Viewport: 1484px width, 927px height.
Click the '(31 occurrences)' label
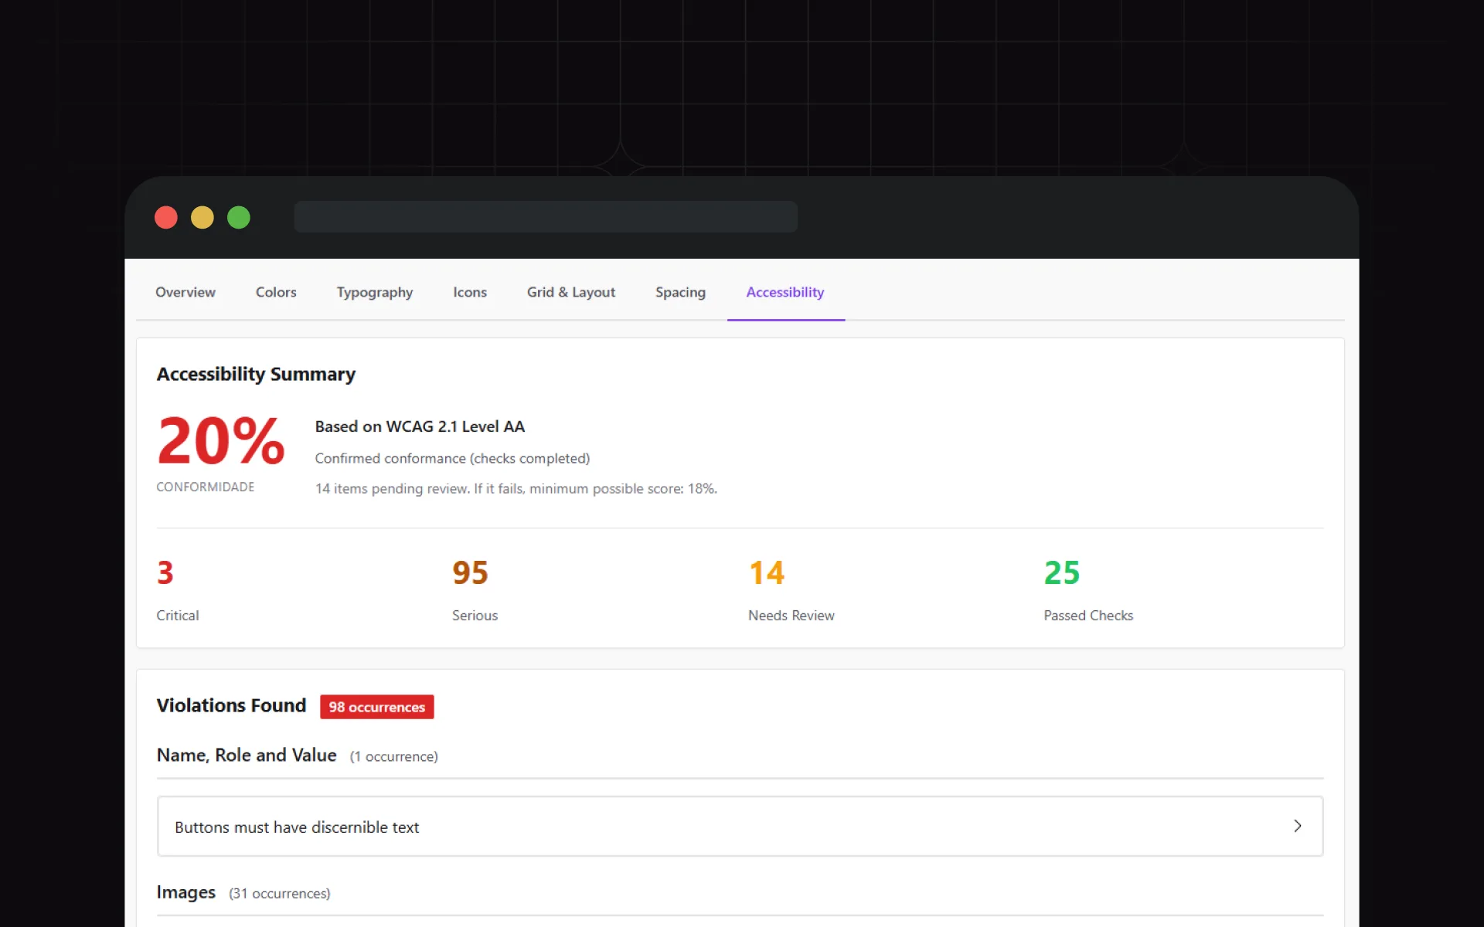[280, 893]
